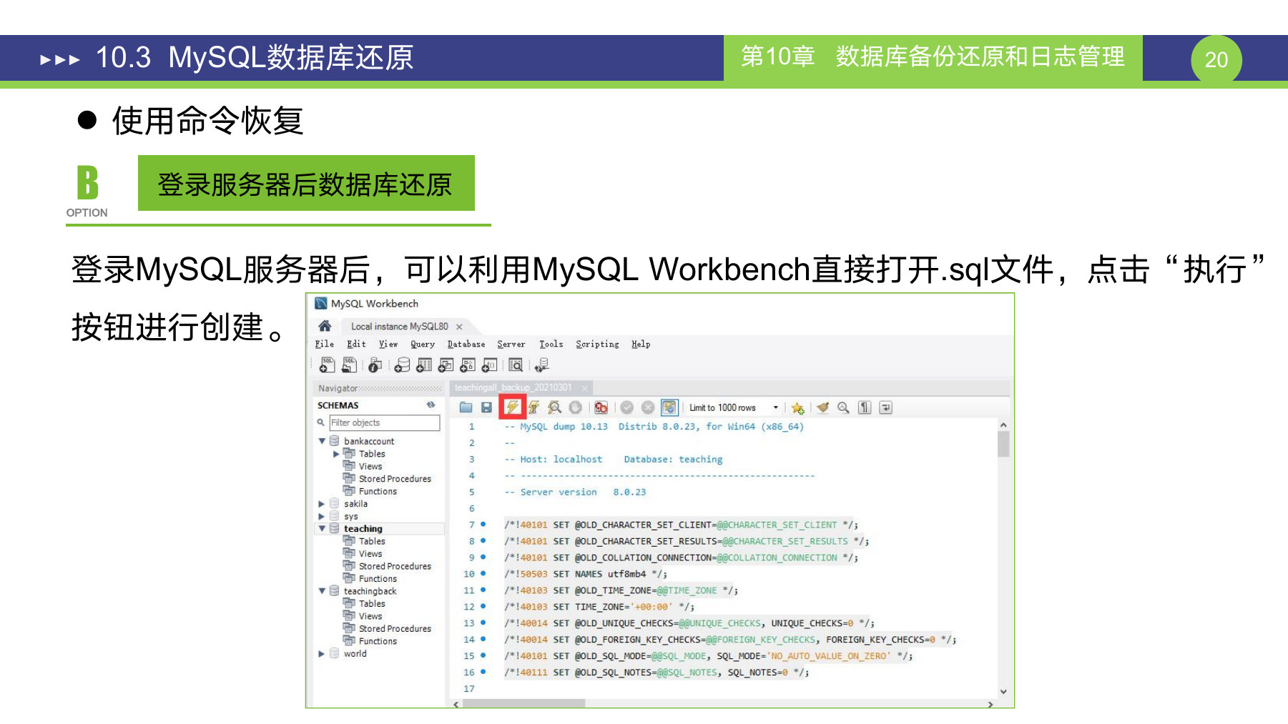Expand Tables under bankaccount
The height and width of the screenshot is (724, 1288).
[x=336, y=454]
